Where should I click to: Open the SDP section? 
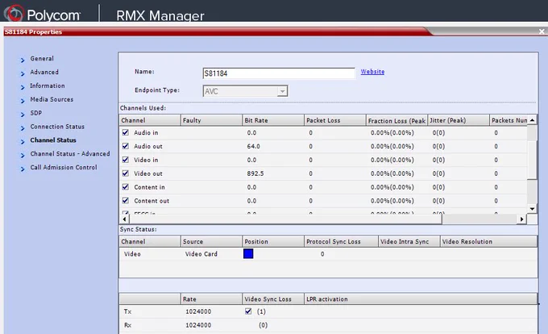coord(36,113)
